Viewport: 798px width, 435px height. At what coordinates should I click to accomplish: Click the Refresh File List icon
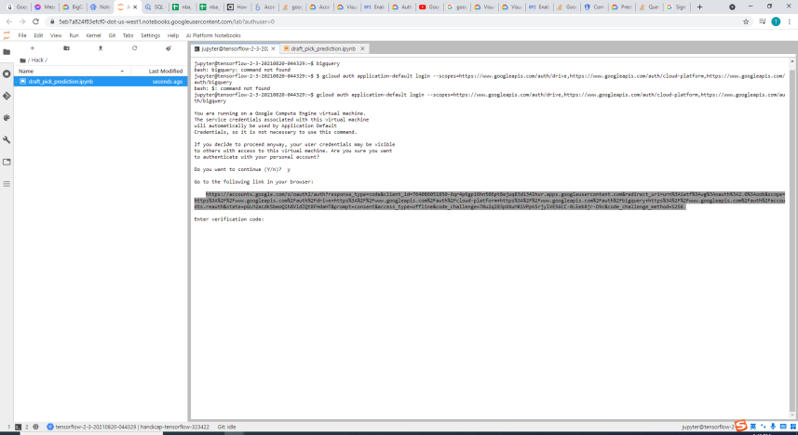pyautogui.click(x=134, y=48)
